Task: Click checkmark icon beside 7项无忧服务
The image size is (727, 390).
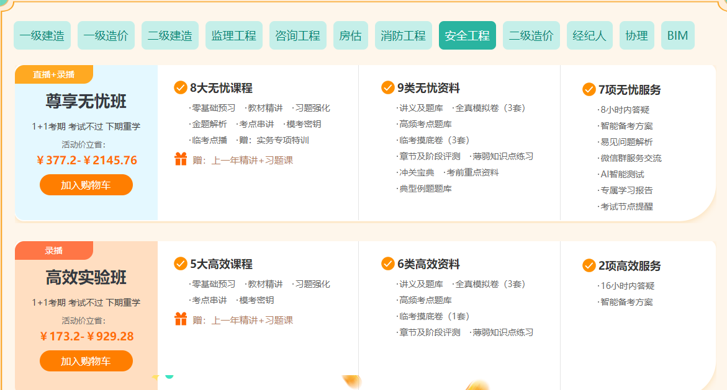Action: tap(589, 90)
